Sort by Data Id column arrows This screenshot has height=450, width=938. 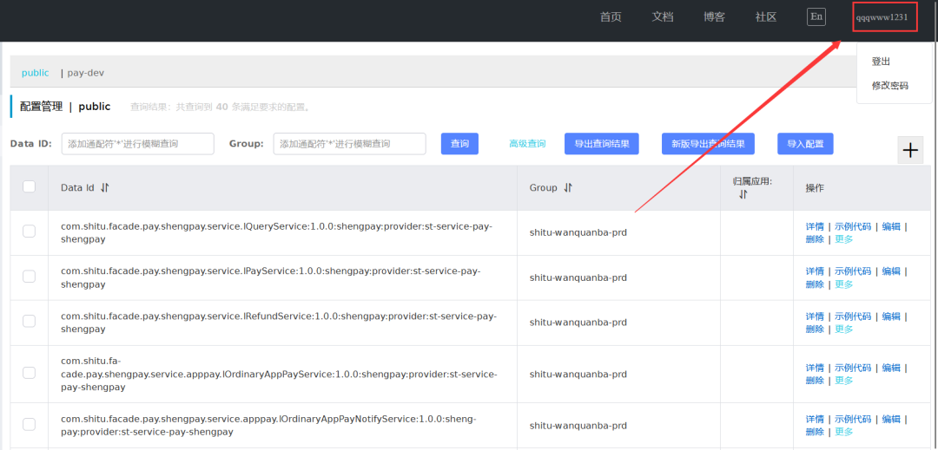tap(105, 187)
